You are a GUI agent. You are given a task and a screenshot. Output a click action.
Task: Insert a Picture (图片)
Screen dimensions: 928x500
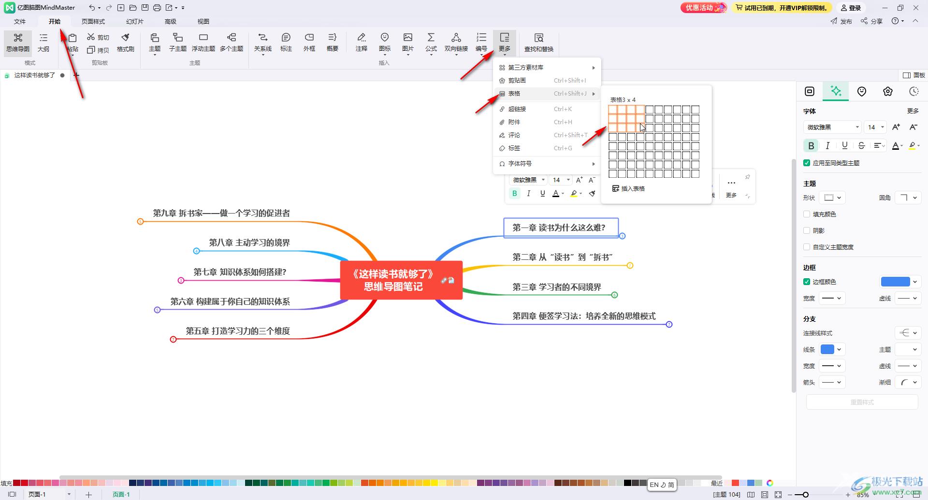408,43
